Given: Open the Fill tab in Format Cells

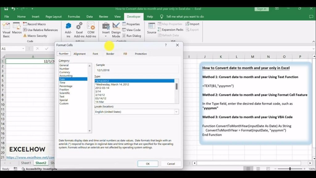Looking at the screenshot, I should click(x=125, y=54).
